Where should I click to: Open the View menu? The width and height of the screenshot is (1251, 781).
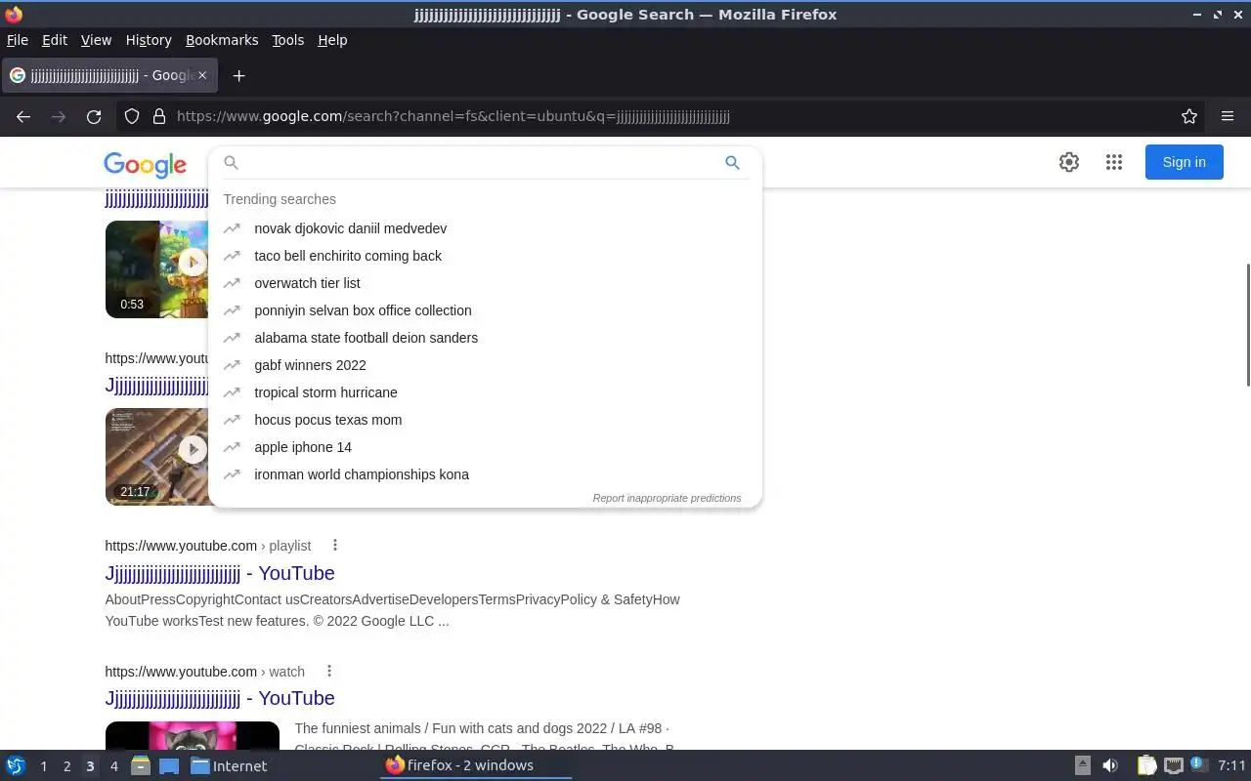pyautogui.click(x=96, y=40)
